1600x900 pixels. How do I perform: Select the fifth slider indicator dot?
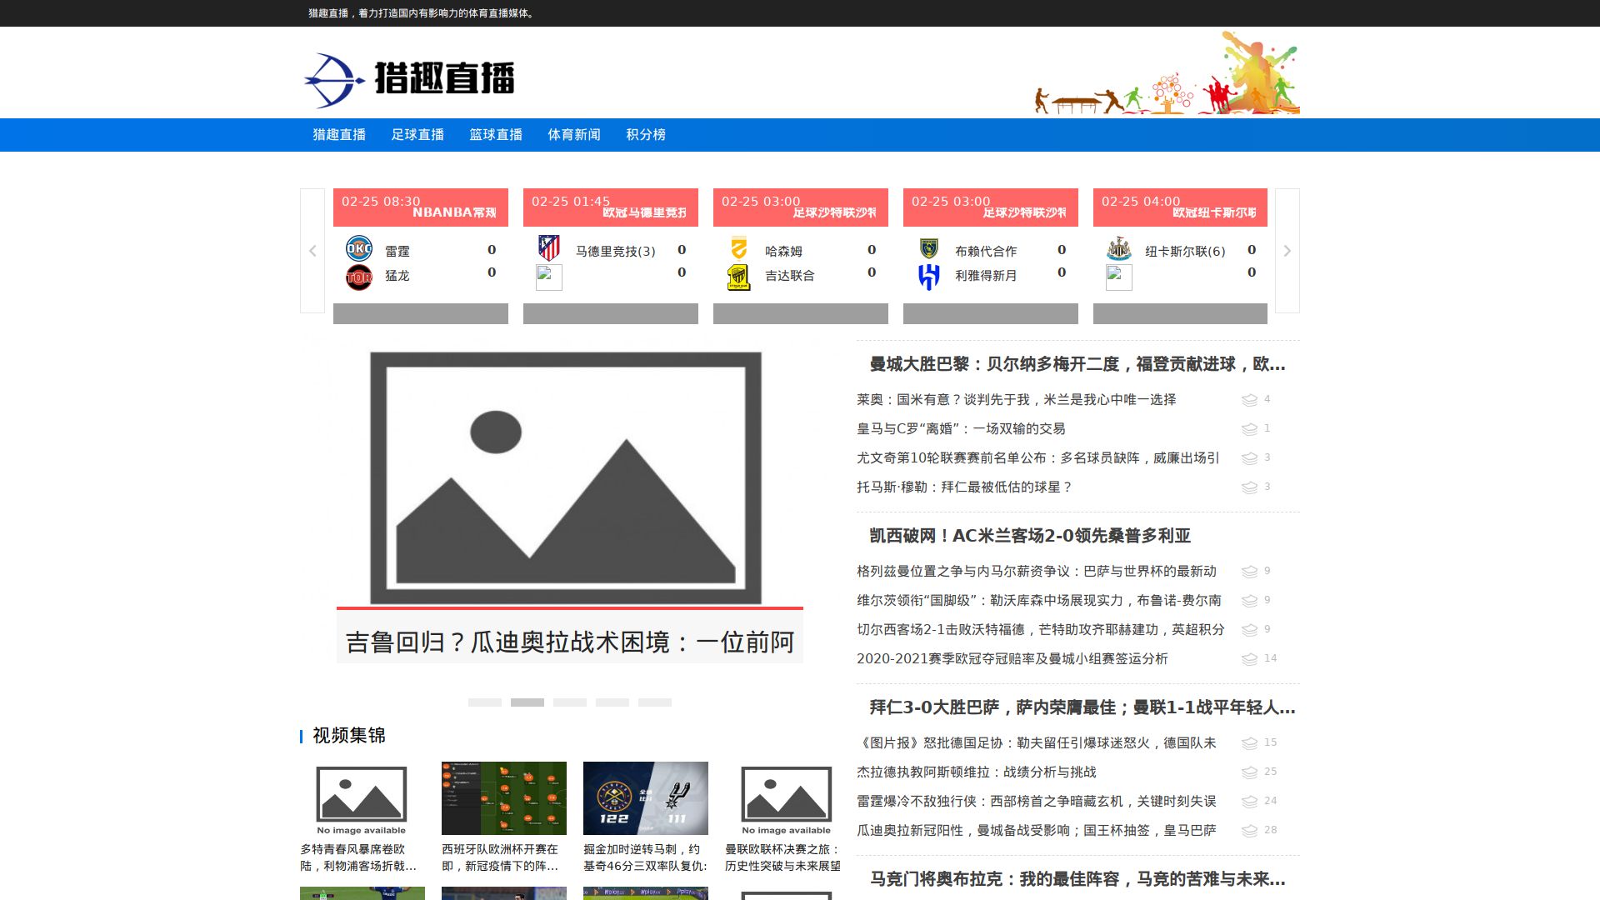[655, 702]
